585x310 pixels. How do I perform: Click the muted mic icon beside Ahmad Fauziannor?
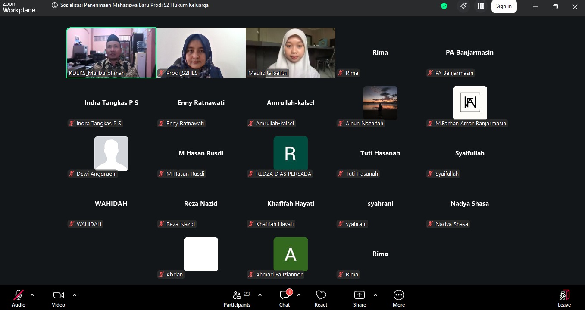point(251,275)
